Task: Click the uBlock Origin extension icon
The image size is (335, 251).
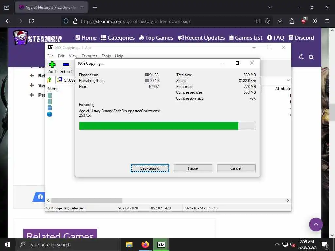Action: tap(304, 21)
